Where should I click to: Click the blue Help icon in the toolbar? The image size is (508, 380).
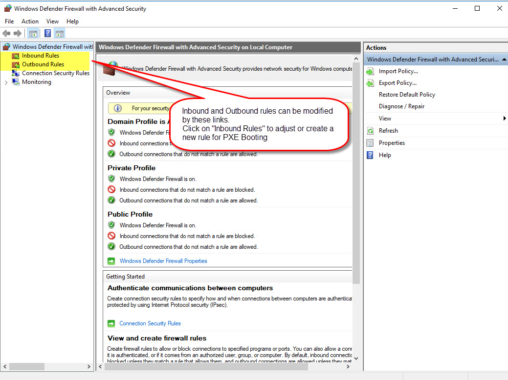click(x=47, y=34)
